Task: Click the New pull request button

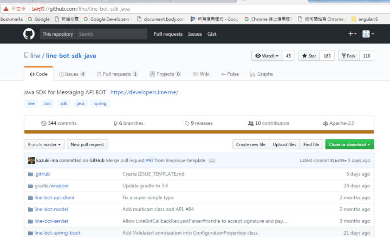Action: click(x=87, y=144)
